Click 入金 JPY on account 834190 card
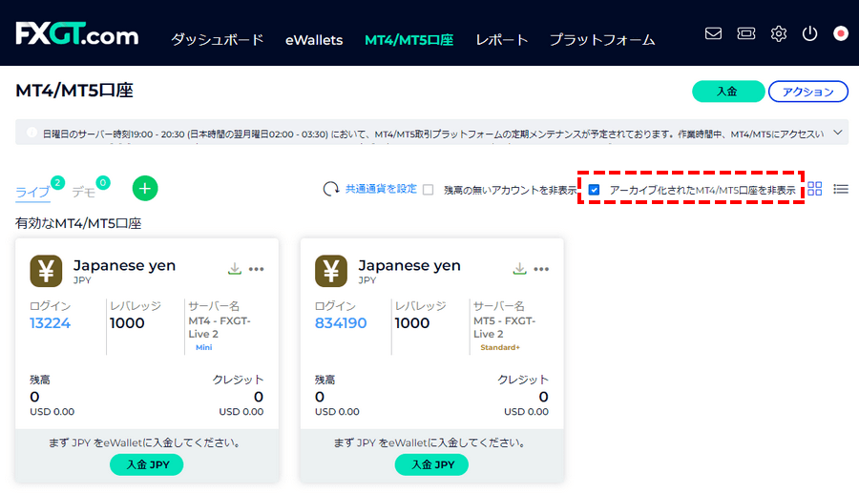The height and width of the screenshot is (494, 859). click(x=431, y=464)
